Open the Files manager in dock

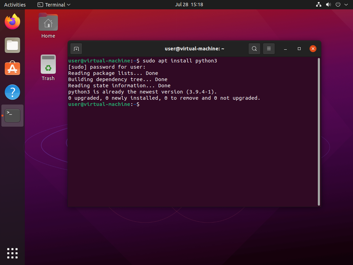click(12, 45)
